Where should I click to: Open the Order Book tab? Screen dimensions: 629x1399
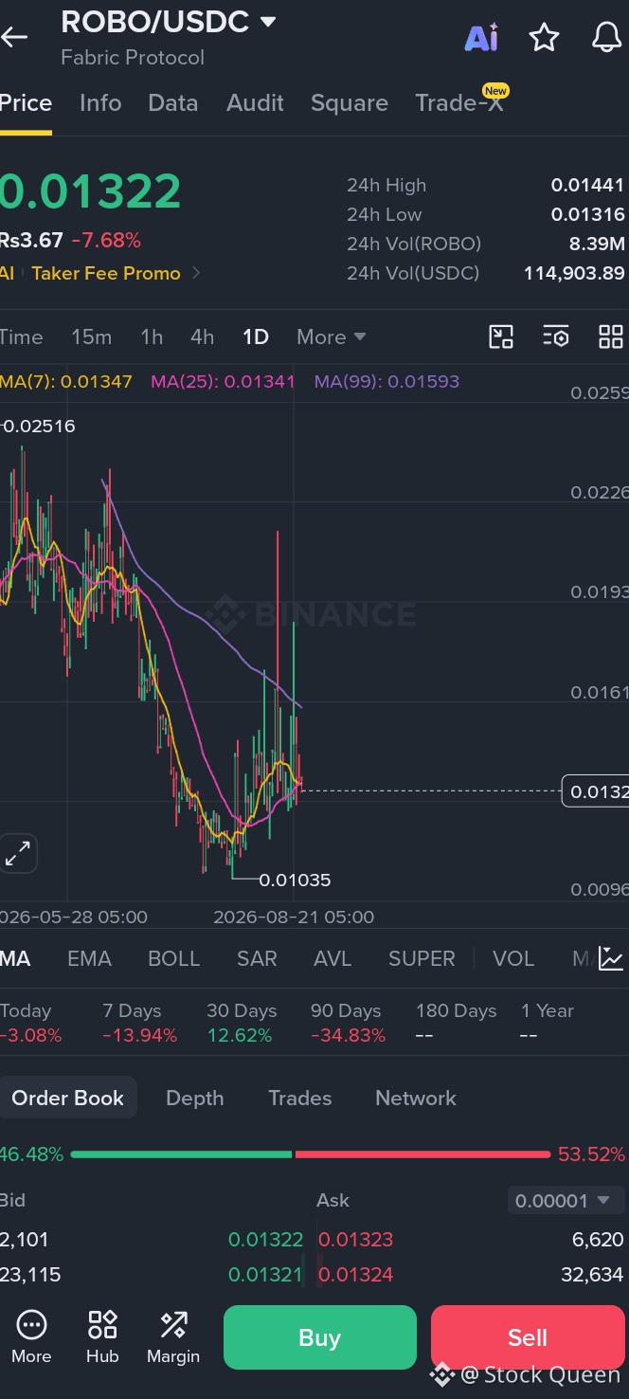(68, 1098)
